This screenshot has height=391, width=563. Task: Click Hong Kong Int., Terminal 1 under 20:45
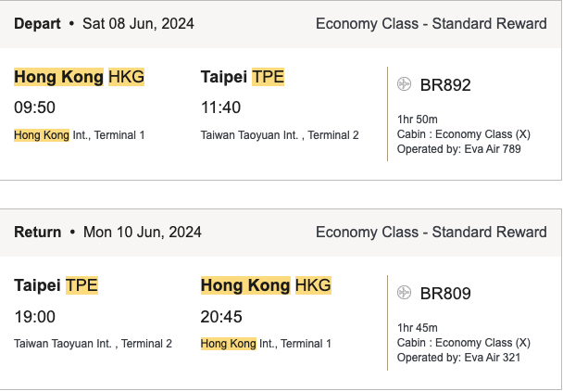pos(264,344)
